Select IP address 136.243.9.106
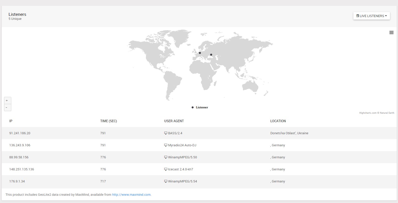 [20, 145]
